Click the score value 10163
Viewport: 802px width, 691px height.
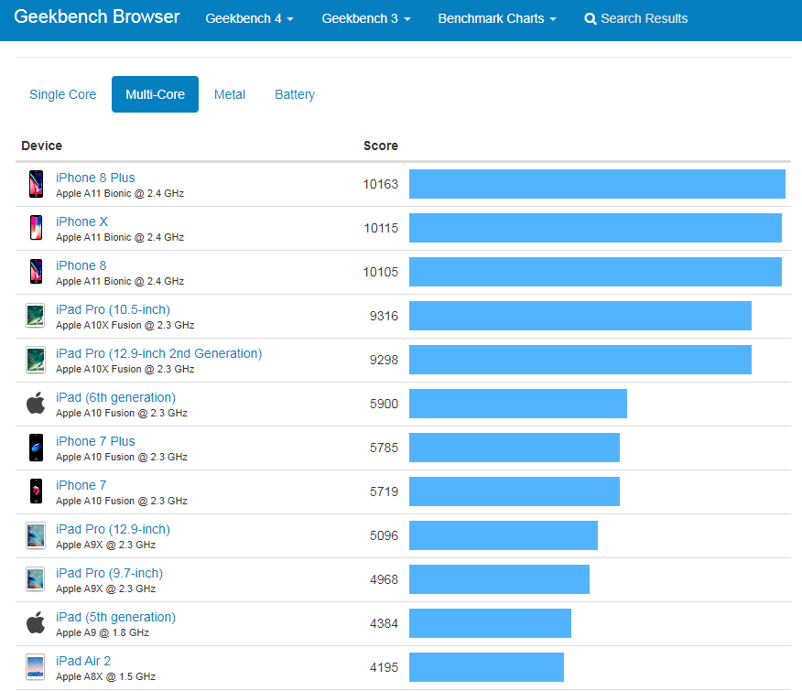[x=380, y=184]
